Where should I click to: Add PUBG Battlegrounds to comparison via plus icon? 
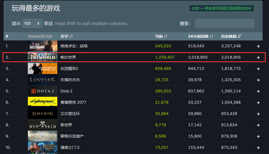258,46
